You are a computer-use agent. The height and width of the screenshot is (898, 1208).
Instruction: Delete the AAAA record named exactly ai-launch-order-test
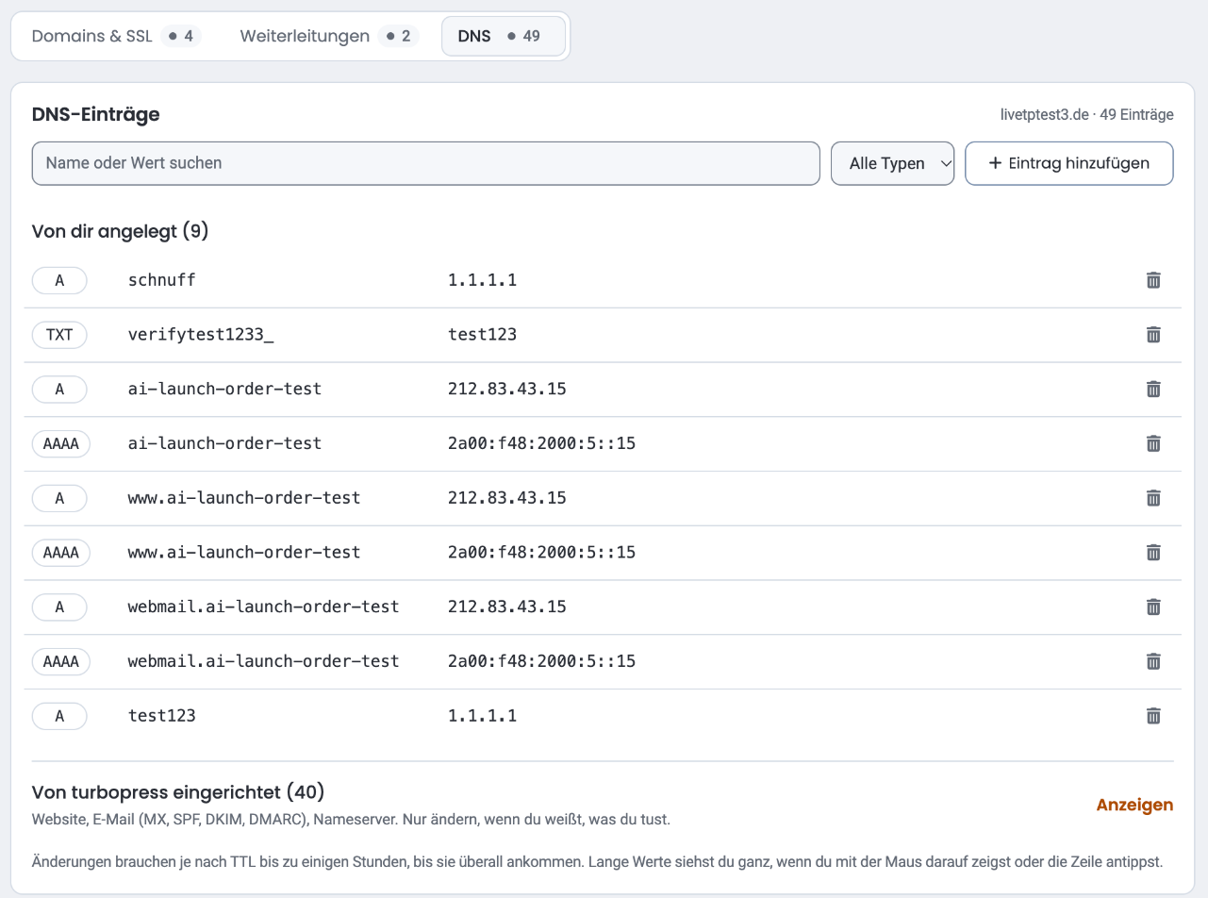[x=1152, y=443]
